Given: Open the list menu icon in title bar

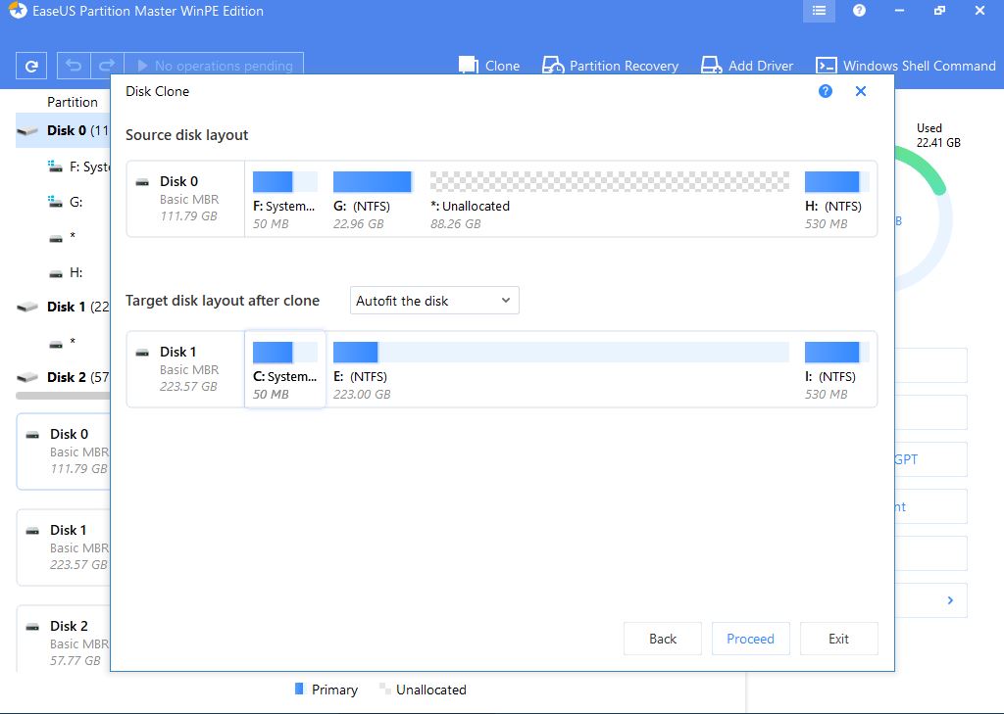Looking at the screenshot, I should coord(819,11).
